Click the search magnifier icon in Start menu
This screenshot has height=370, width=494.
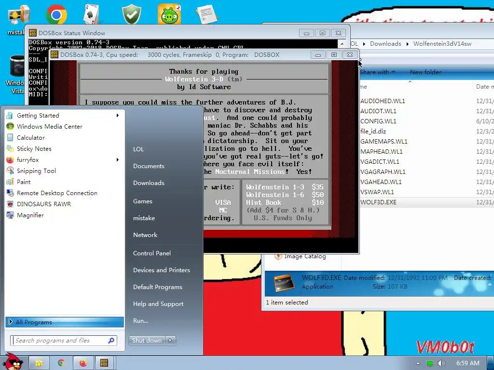(111, 341)
